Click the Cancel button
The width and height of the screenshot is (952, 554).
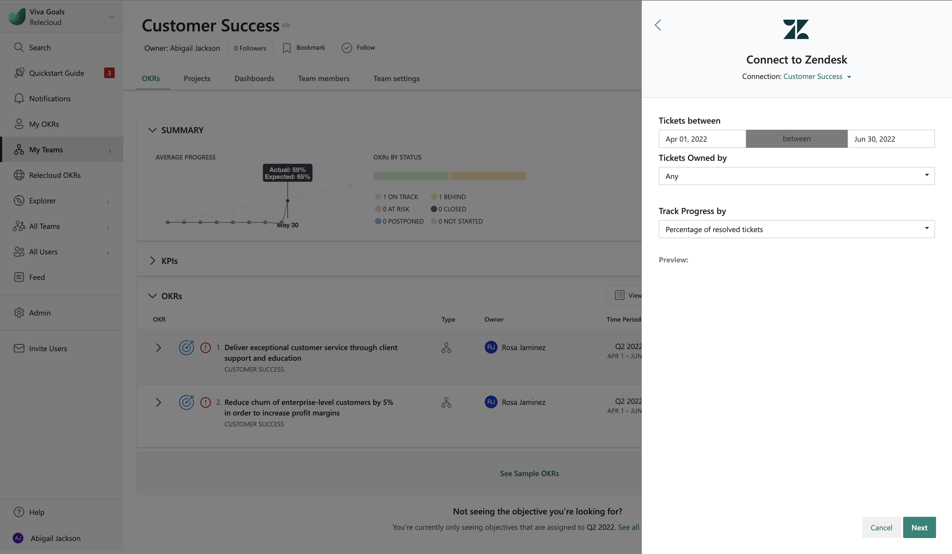[x=881, y=527]
